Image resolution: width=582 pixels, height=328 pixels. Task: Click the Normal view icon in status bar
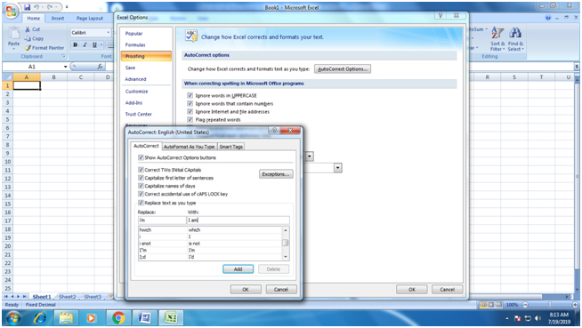[483, 305]
